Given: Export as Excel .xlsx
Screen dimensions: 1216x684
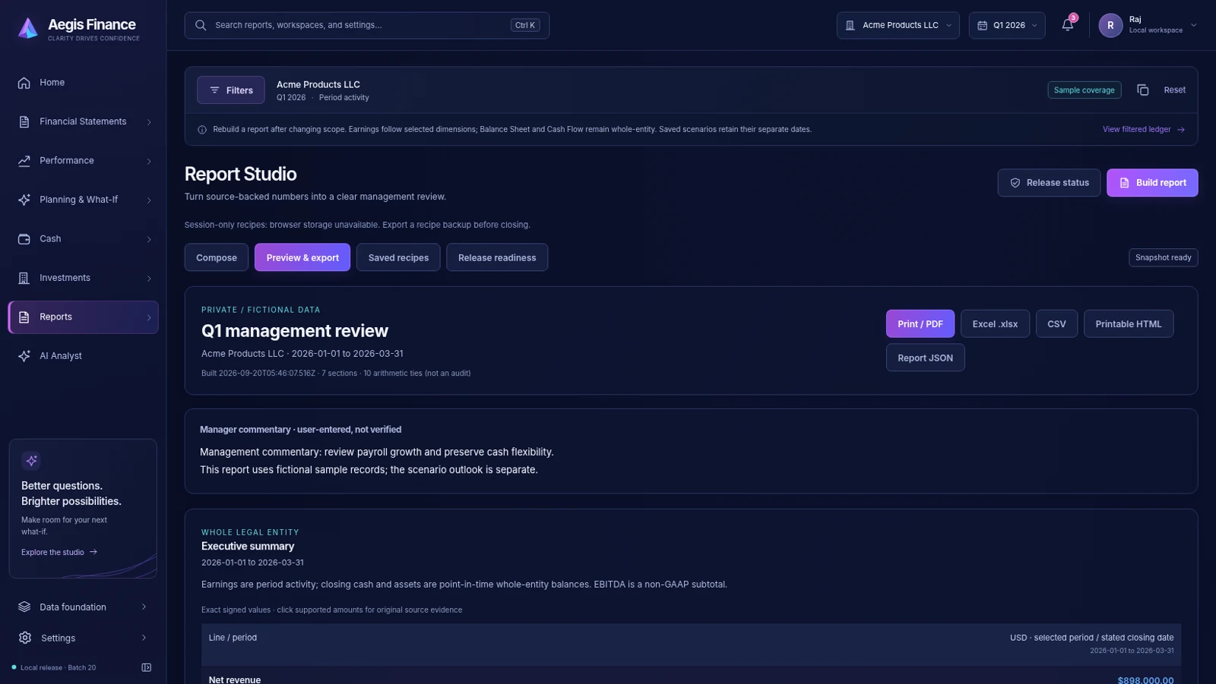Looking at the screenshot, I should 995,323.
